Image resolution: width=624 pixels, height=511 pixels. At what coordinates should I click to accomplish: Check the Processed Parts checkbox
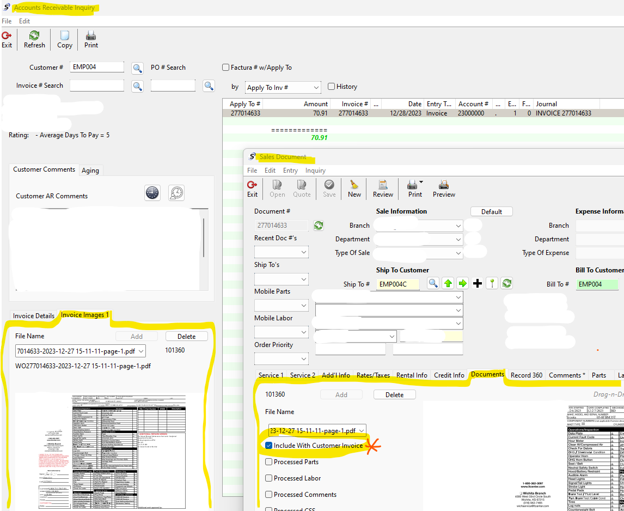tap(268, 462)
